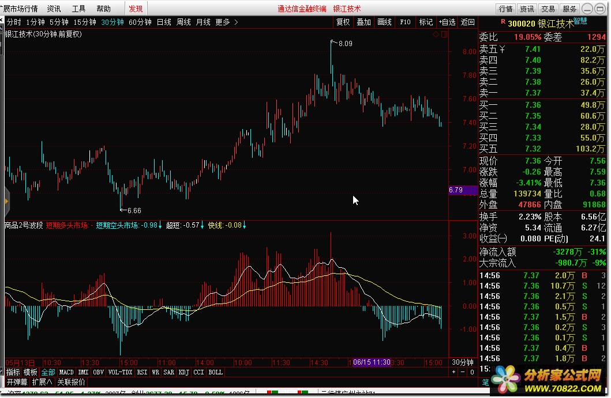The height and width of the screenshot is (398, 611).
Task: Open the 资讯 menu in the menu bar
Action: click(54, 9)
